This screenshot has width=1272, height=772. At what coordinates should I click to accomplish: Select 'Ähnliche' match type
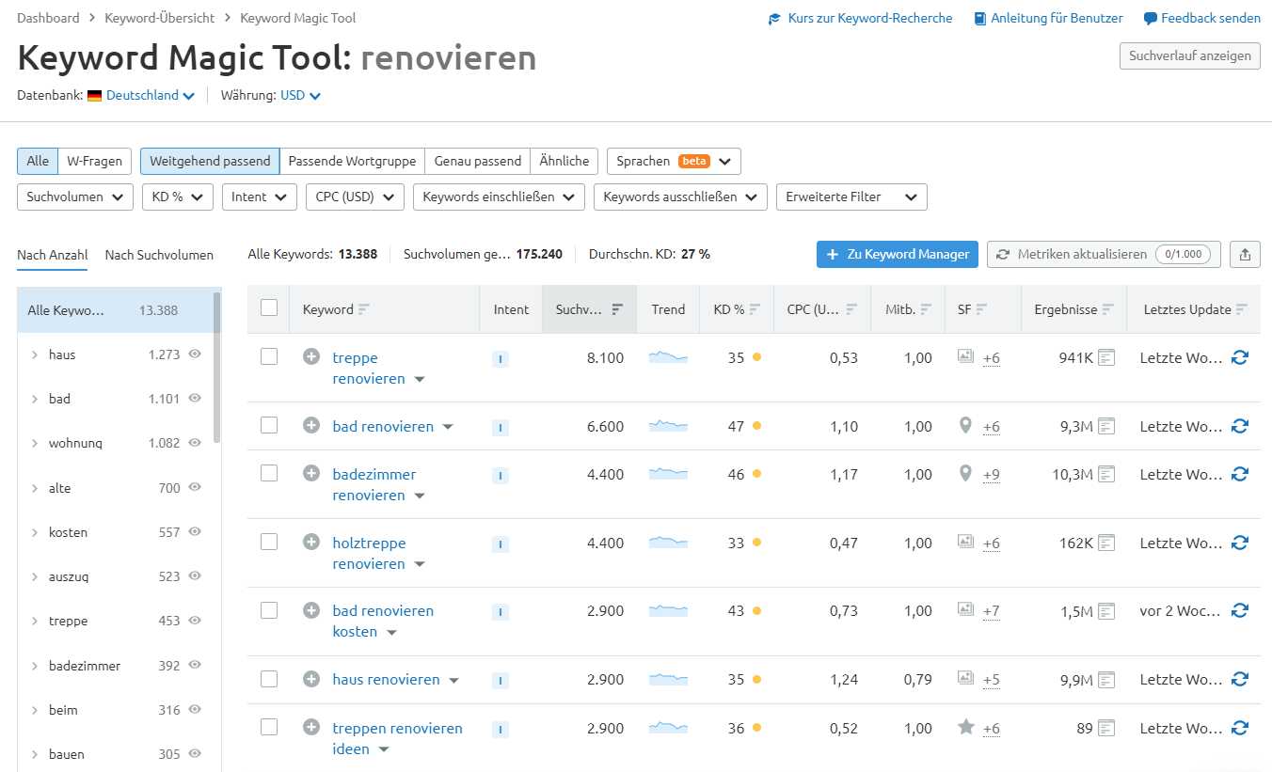tap(564, 161)
